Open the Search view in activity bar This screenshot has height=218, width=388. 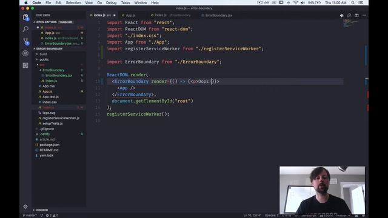pos(25,29)
